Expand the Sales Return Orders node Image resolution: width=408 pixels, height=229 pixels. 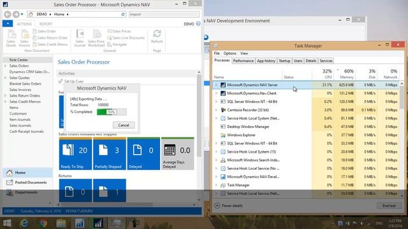pyautogui.click(x=6, y=96)
